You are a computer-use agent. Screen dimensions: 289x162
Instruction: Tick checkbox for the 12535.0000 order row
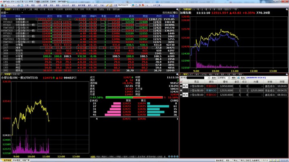[181, 90]
